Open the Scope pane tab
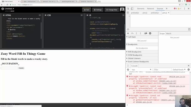Viewport: 191px width, 107px height. [162, 34]
